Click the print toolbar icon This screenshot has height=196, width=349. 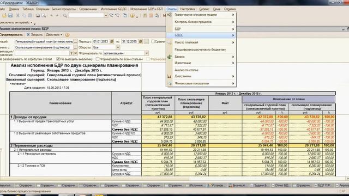click(x=38, y=16)
